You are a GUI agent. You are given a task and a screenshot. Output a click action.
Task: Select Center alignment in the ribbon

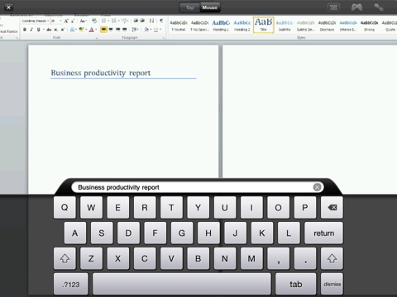pyautogui.click(x=111, y=30)
